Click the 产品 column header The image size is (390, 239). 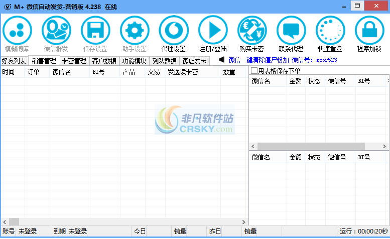point(133,72)
